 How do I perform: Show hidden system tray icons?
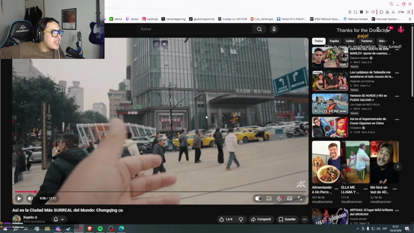click(357, 229)
